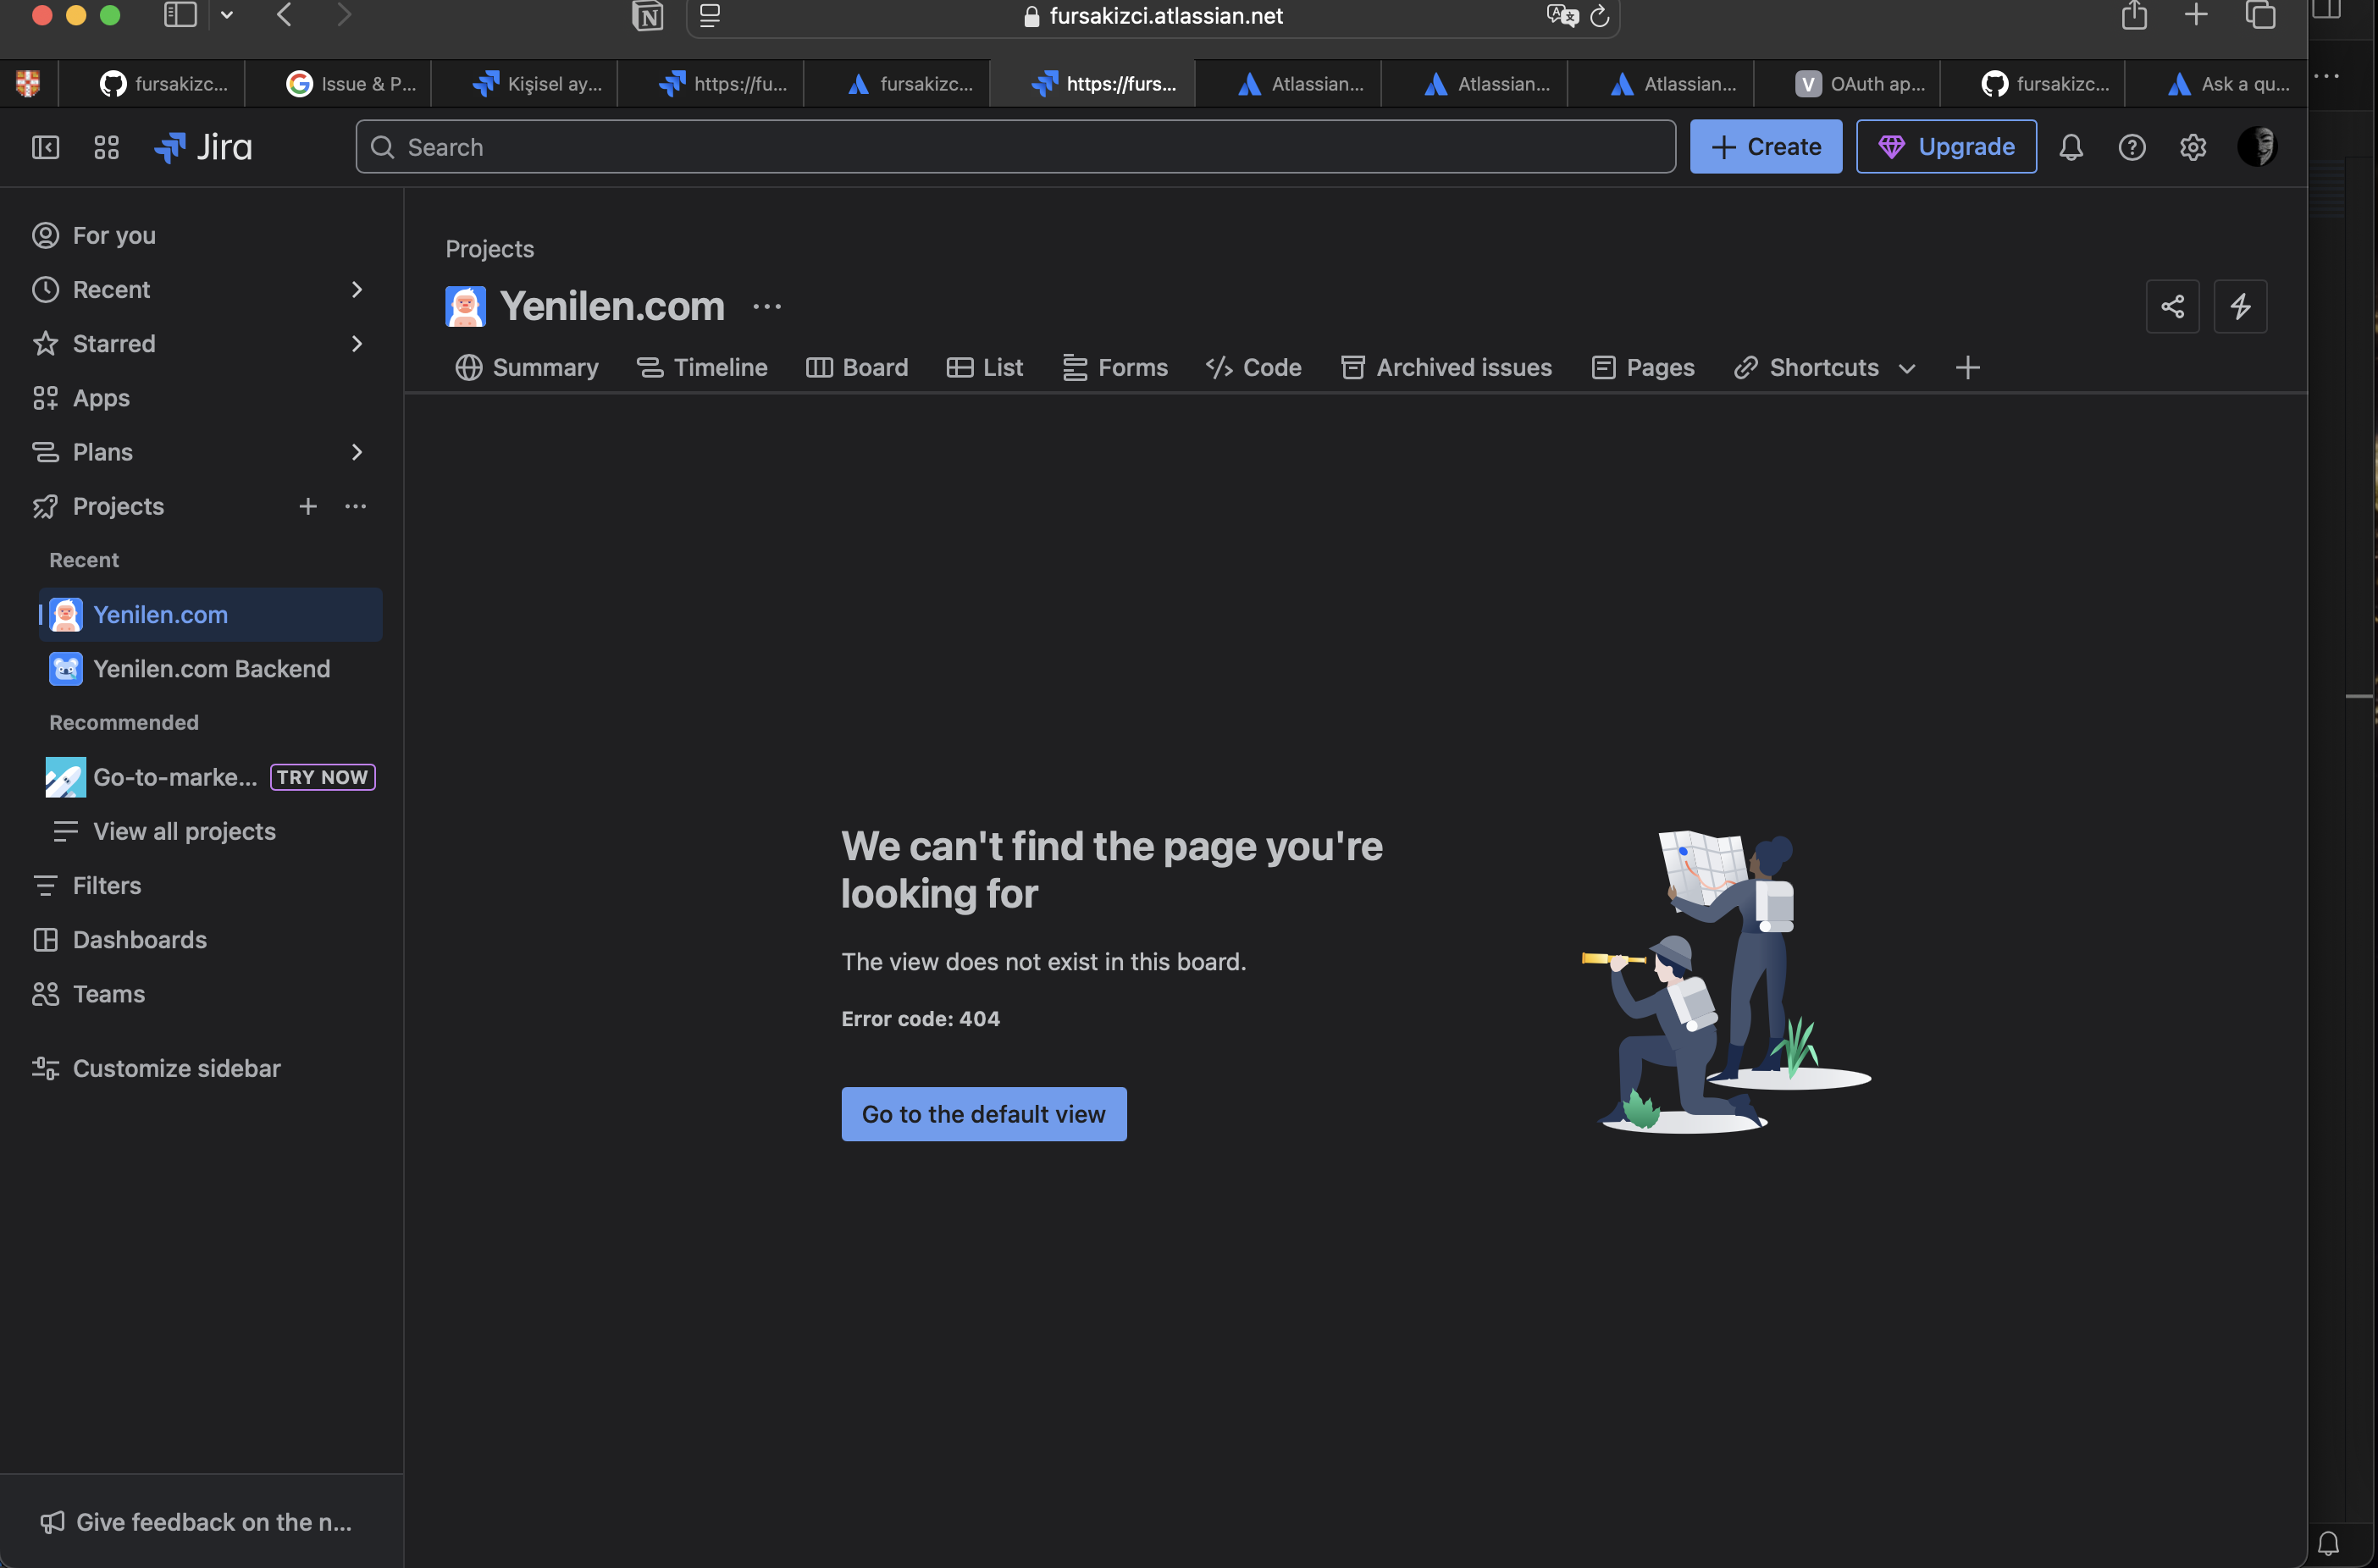Click TRY NOW badge for Go-to-market
Viewport: 2378px width, 1568px height.
coord(322,778)
